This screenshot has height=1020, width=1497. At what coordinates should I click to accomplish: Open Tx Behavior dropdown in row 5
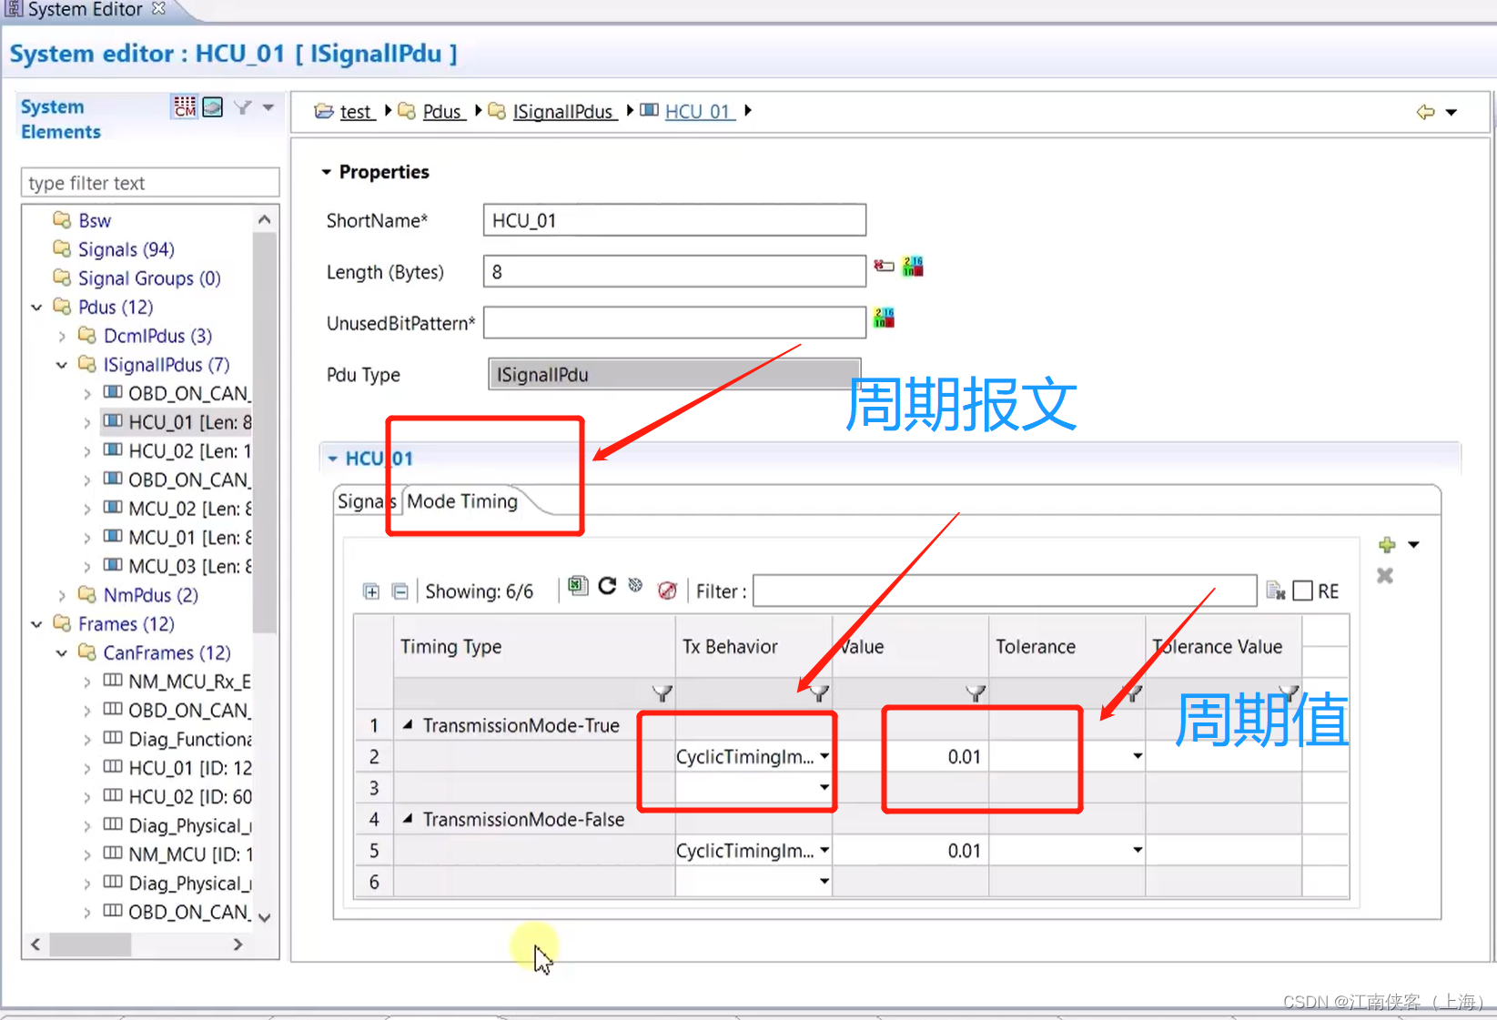coord(824,850)
